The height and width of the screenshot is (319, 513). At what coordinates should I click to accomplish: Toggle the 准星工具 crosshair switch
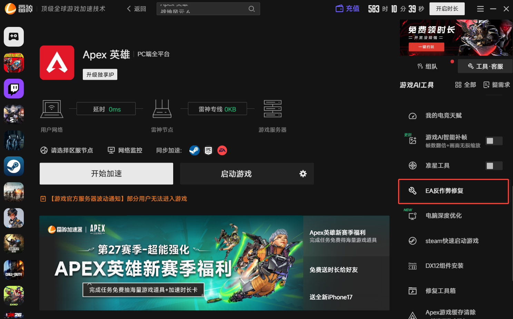(x=494, y=166)
